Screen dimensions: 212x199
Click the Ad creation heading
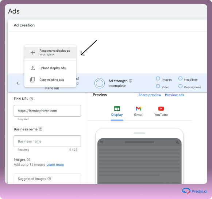click(24, 25)
